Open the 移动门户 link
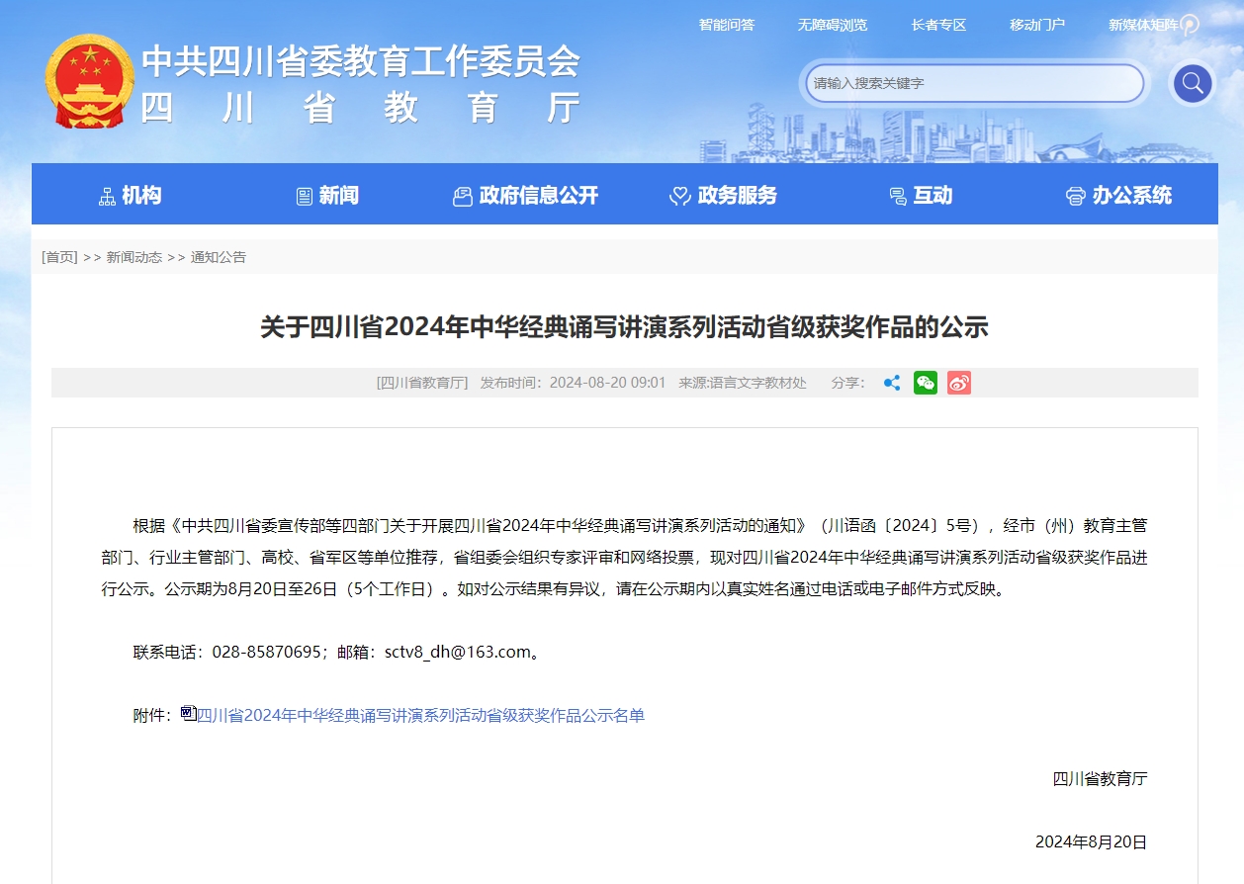 [x=1036, y=25]
